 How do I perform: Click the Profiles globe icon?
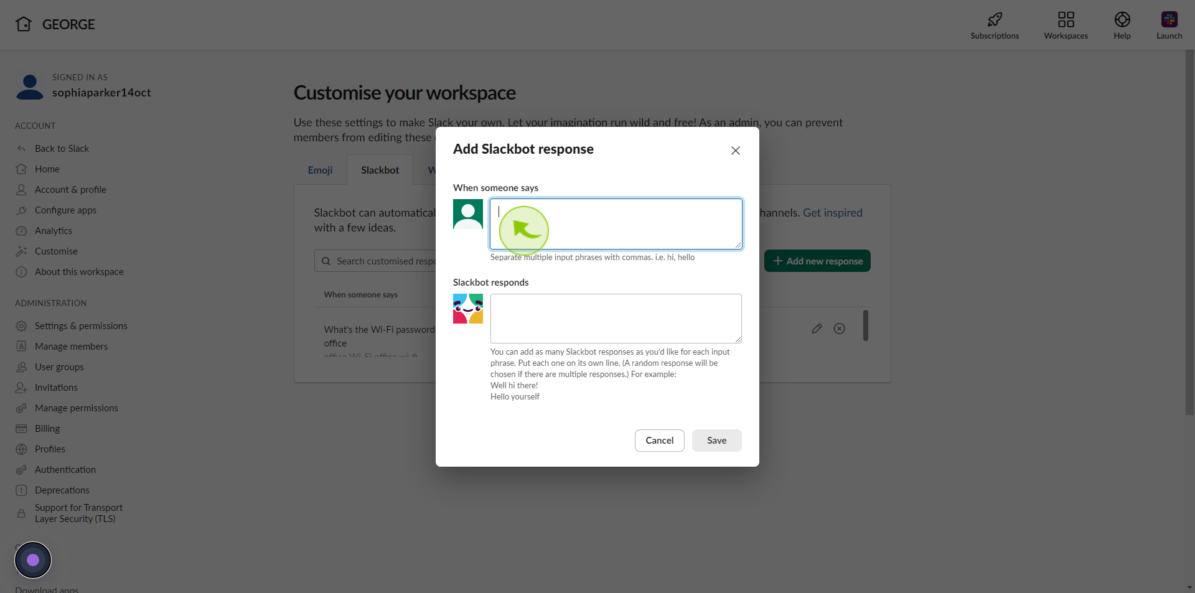(21, 449)
